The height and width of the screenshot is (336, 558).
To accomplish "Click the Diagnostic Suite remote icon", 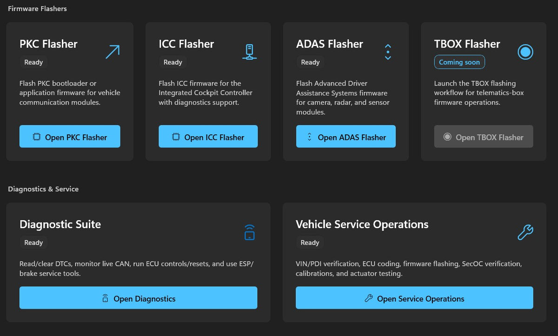I will click(250, 232).
